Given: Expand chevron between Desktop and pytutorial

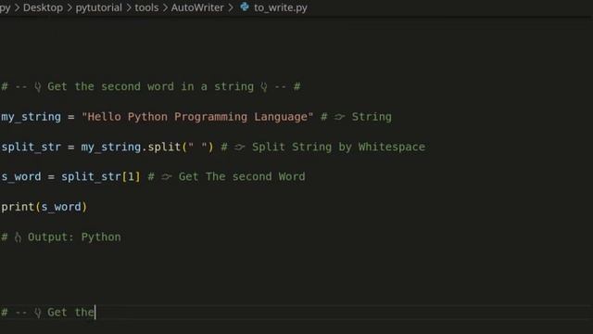Looking at the screenshot, I should (x=69, y=7).
